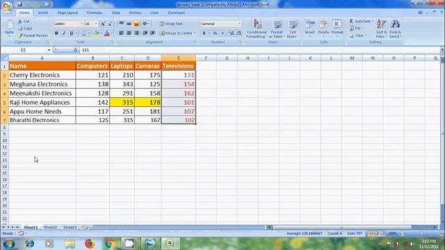Click Increase Decimal icon

click(x=232, y=33)
